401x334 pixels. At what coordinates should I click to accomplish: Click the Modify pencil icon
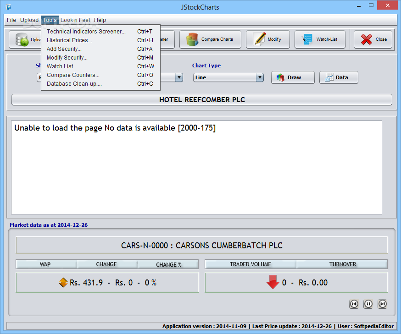click(x=259, y=39)
